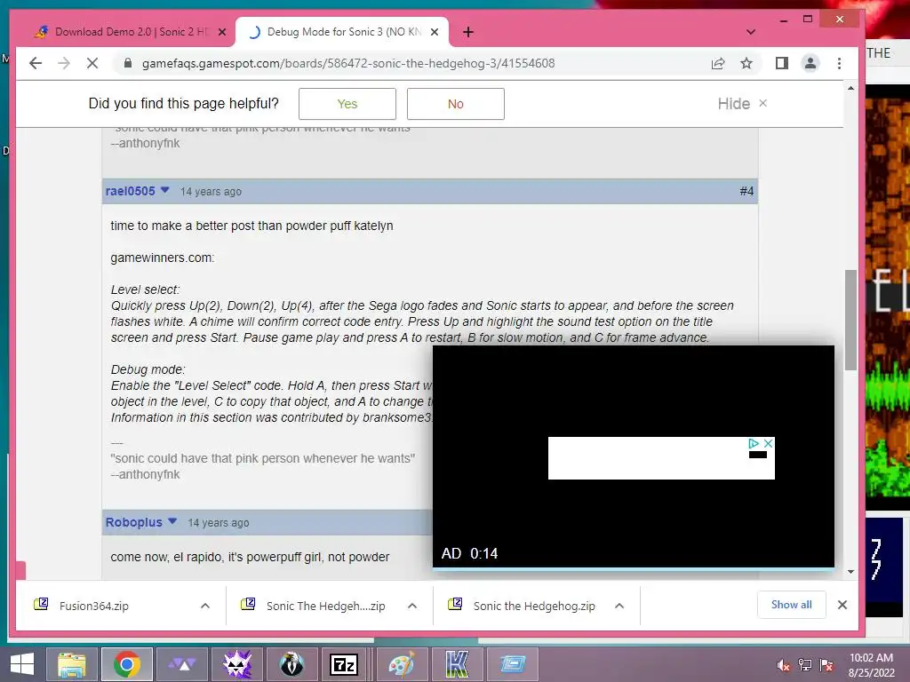The width and height of the screenshot is (910, 682).
Task: Open the Sonic The Hedgeh....zip download
Action: [325, 606]
